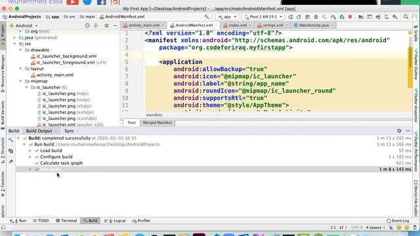Open Build panel settings gear

399,131
